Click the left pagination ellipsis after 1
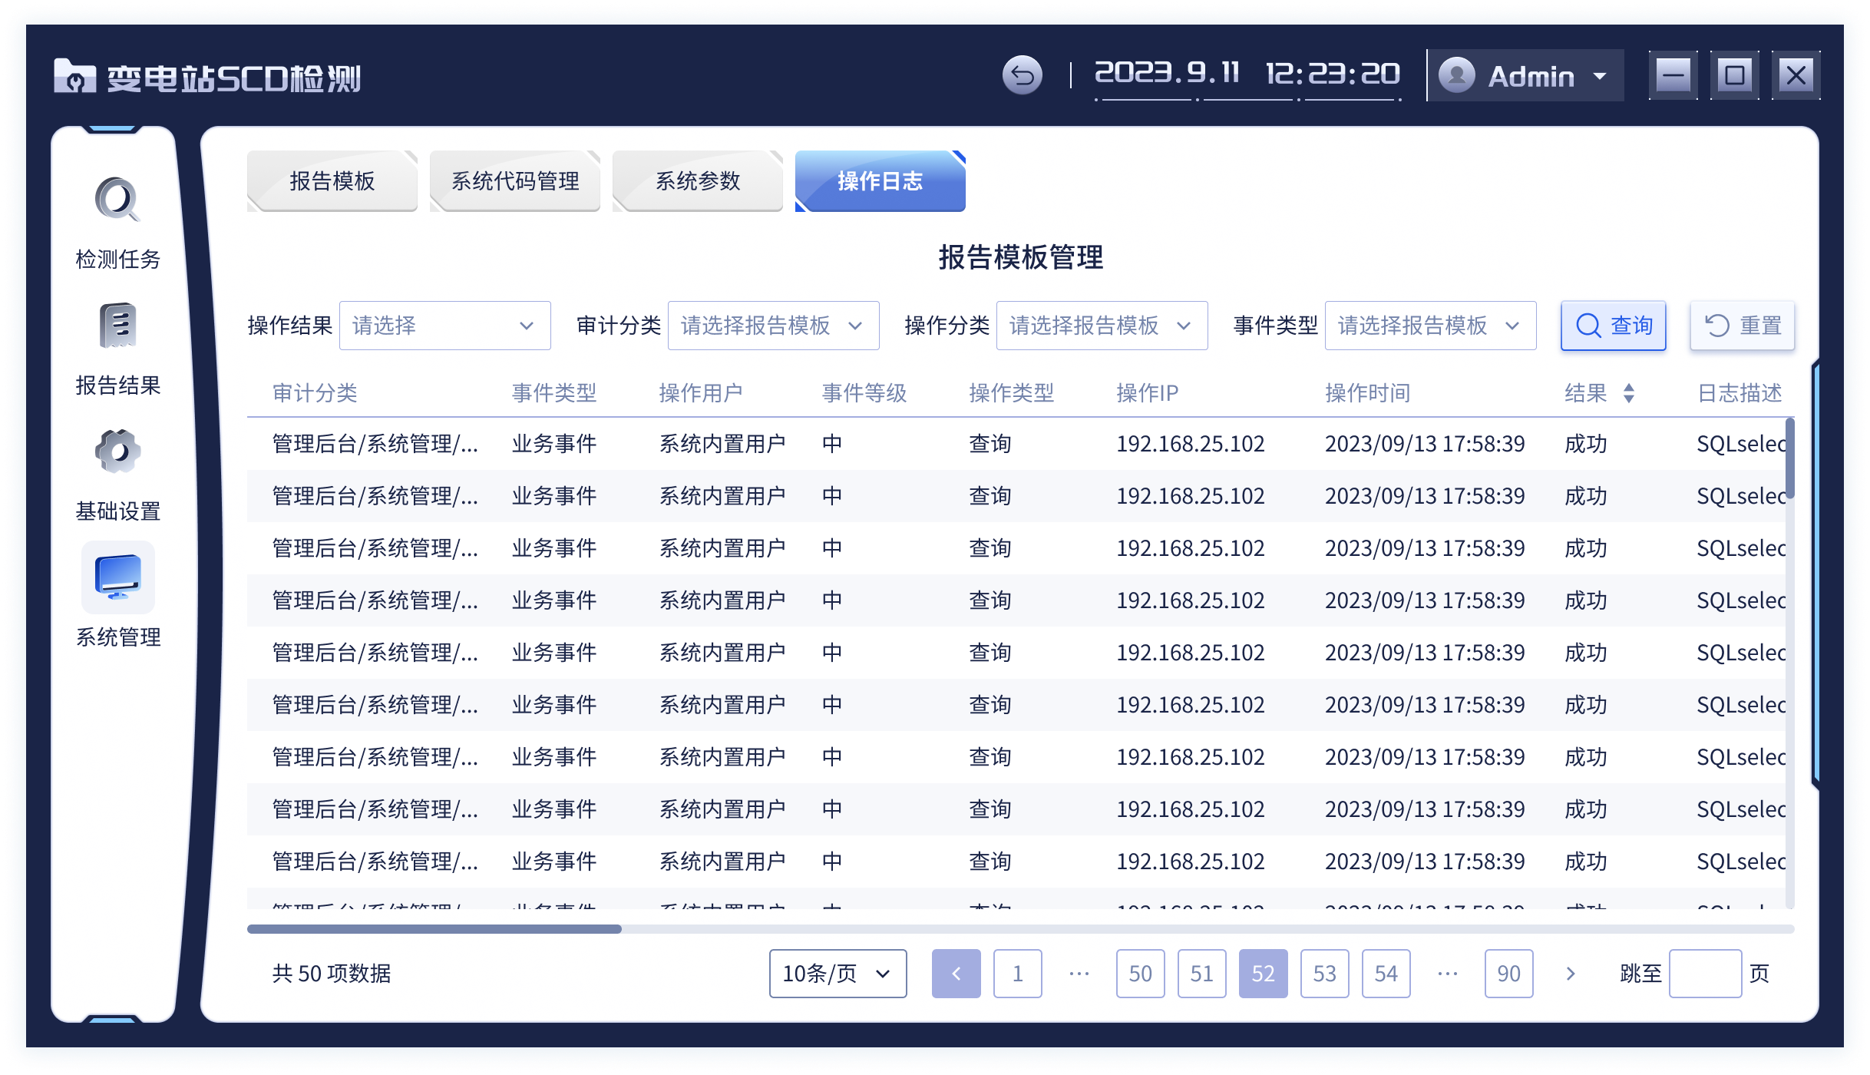The height and width of the screenshot is (1075, 1870). (1079, 974)
